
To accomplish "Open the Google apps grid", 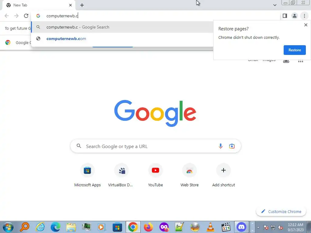I will pos(300,61).
